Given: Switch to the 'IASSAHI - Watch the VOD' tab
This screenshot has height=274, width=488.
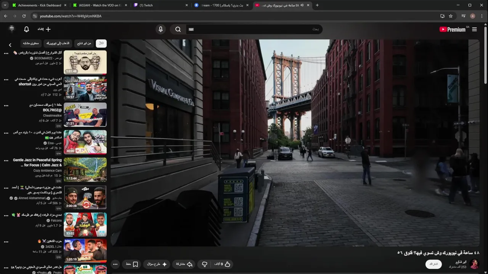Looking at the screenshot, I should point(100,5).
